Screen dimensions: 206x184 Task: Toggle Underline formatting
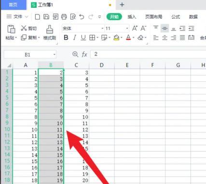click(83, 38)
